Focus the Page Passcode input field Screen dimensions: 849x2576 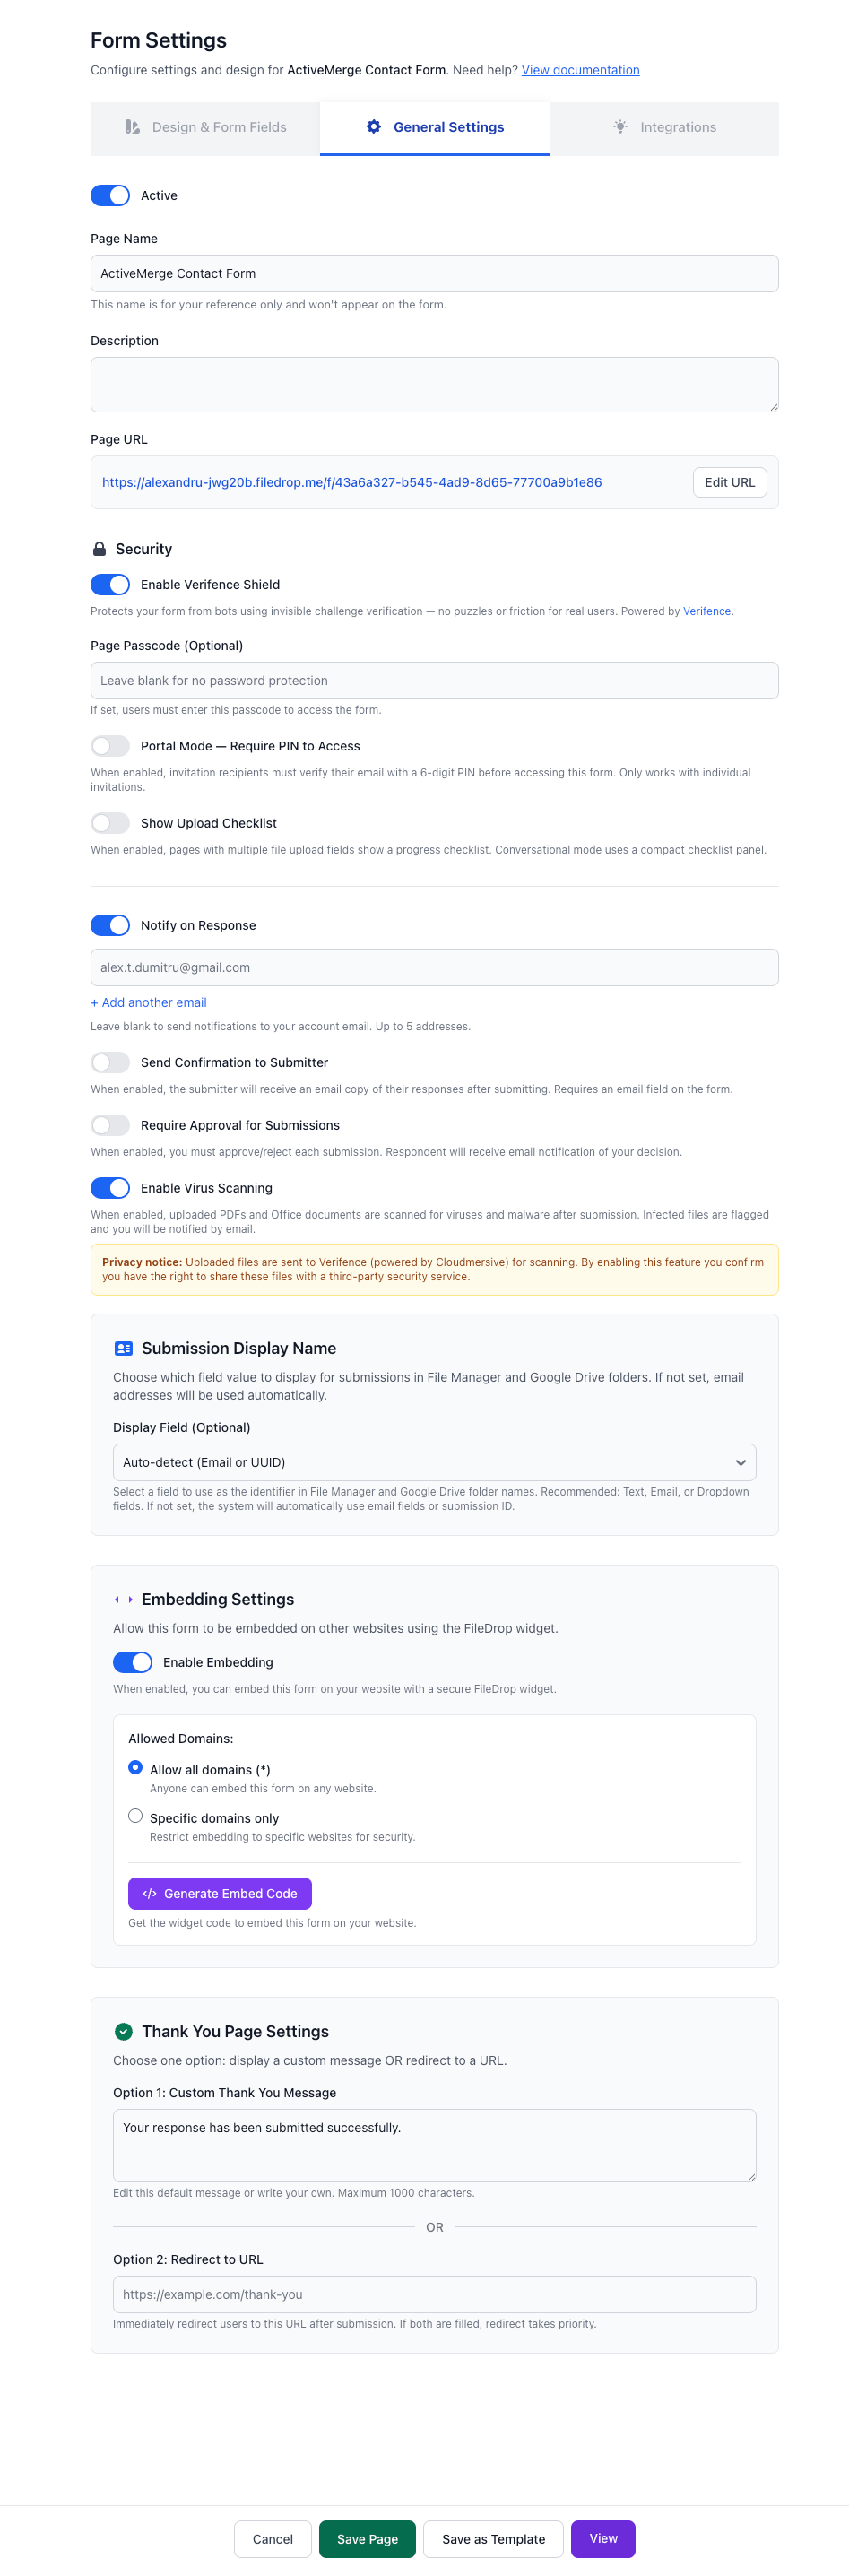point(434,680)
